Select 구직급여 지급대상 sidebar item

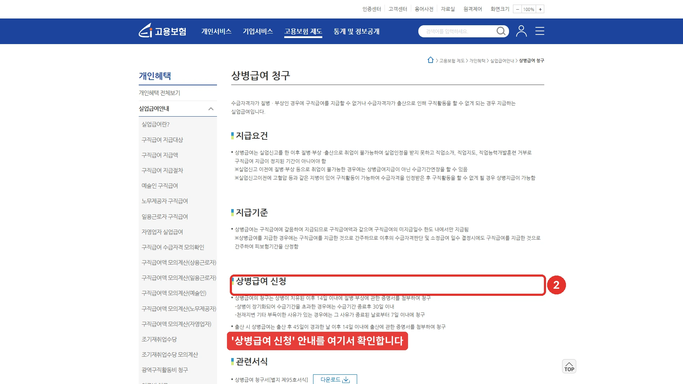point(162,140)
